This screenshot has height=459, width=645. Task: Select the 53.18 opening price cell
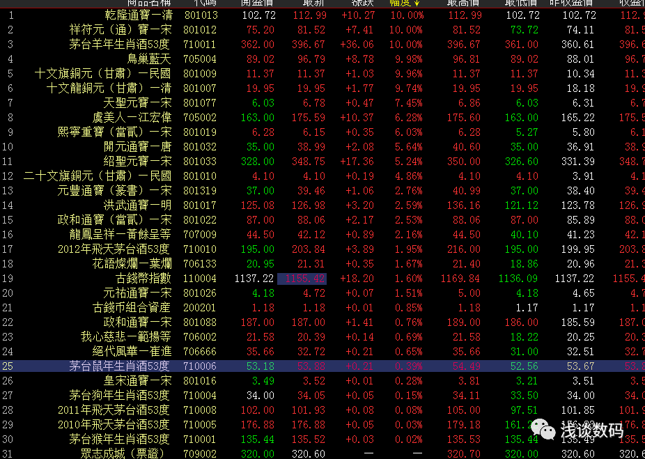pyautogui.click(x=261, y=366)
